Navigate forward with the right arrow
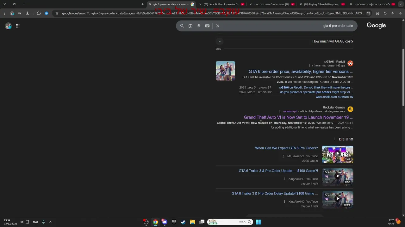405x227 pixels. pos(400,13)
